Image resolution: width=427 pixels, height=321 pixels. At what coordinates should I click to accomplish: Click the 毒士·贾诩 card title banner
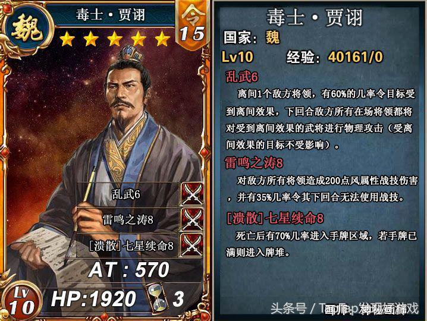tap(110, 14)
